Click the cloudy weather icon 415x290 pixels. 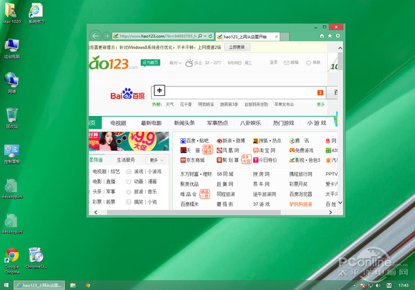coord(189,63)
